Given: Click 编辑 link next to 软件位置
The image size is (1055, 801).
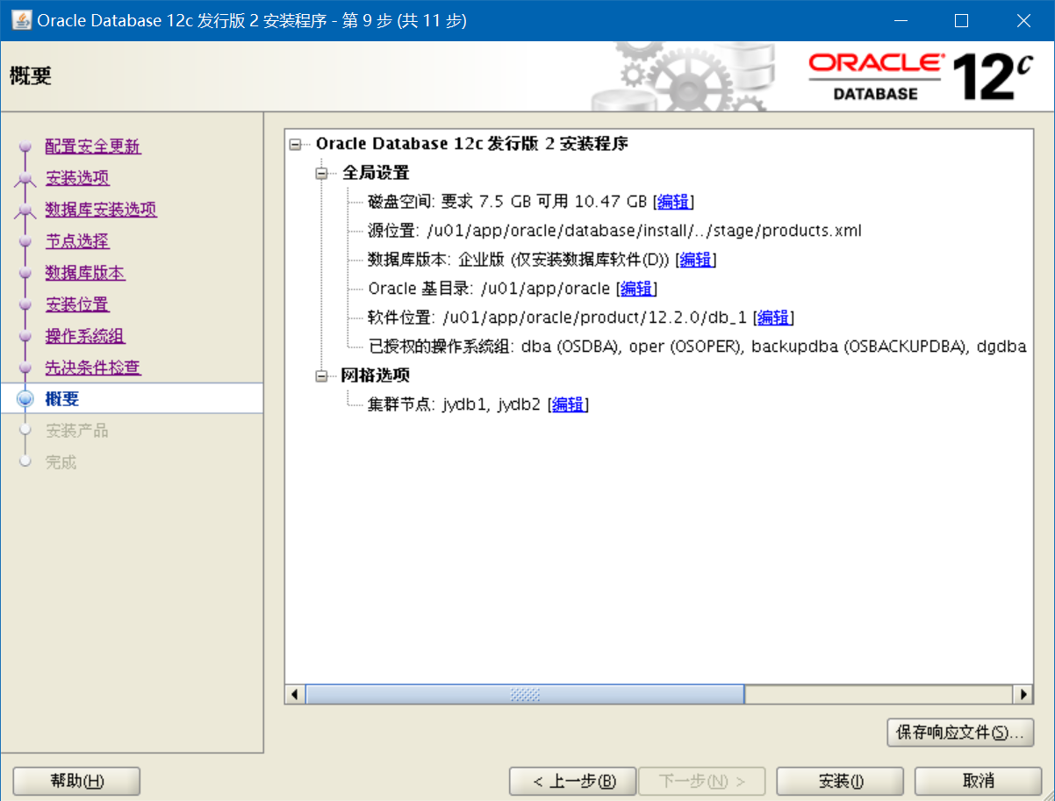Looking at the screenshot, I should [x=774, y=318].
